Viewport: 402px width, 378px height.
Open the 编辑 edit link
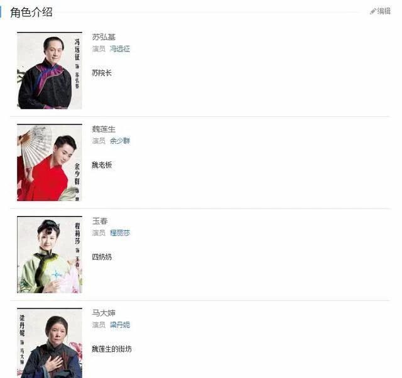[x=384, y=11]
